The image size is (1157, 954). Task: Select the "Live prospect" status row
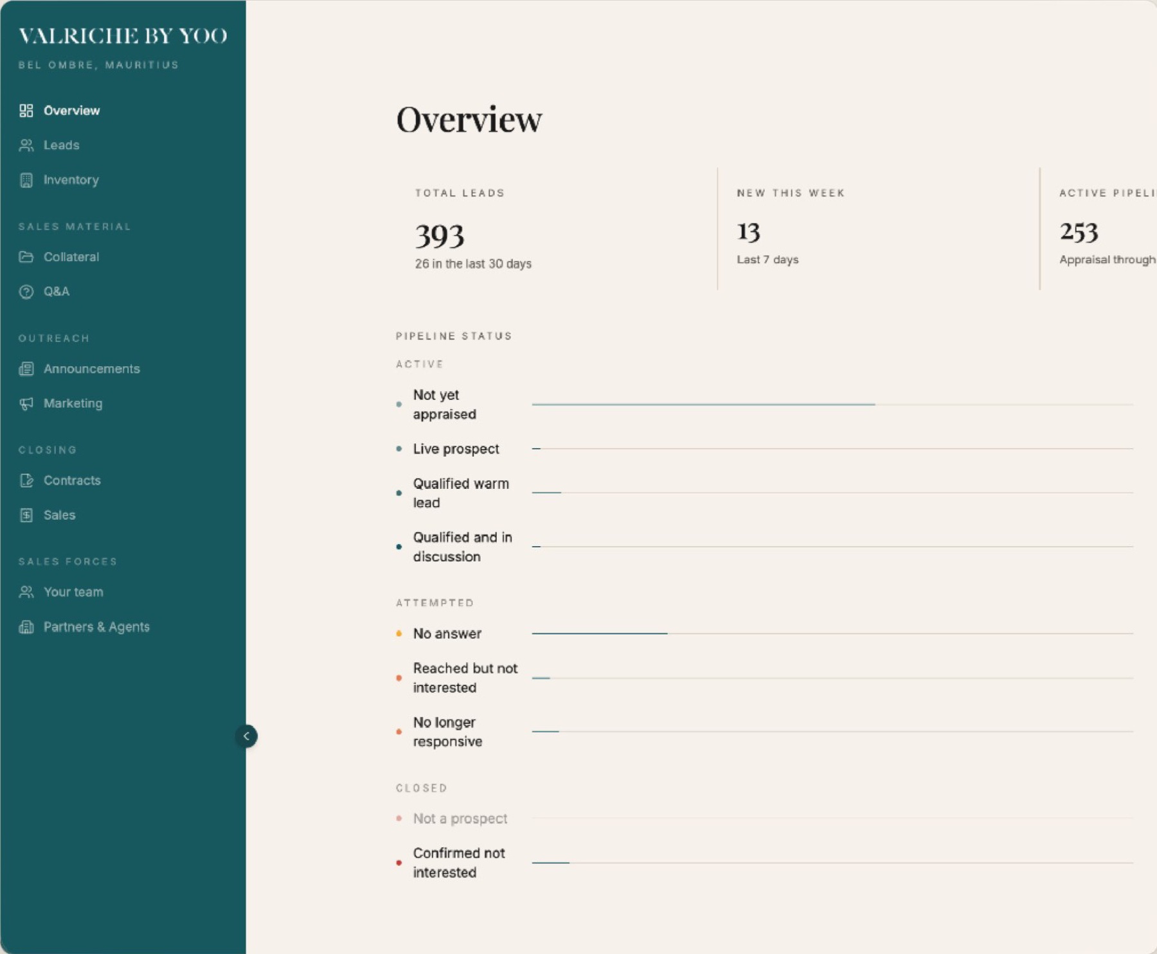[764, 449]
